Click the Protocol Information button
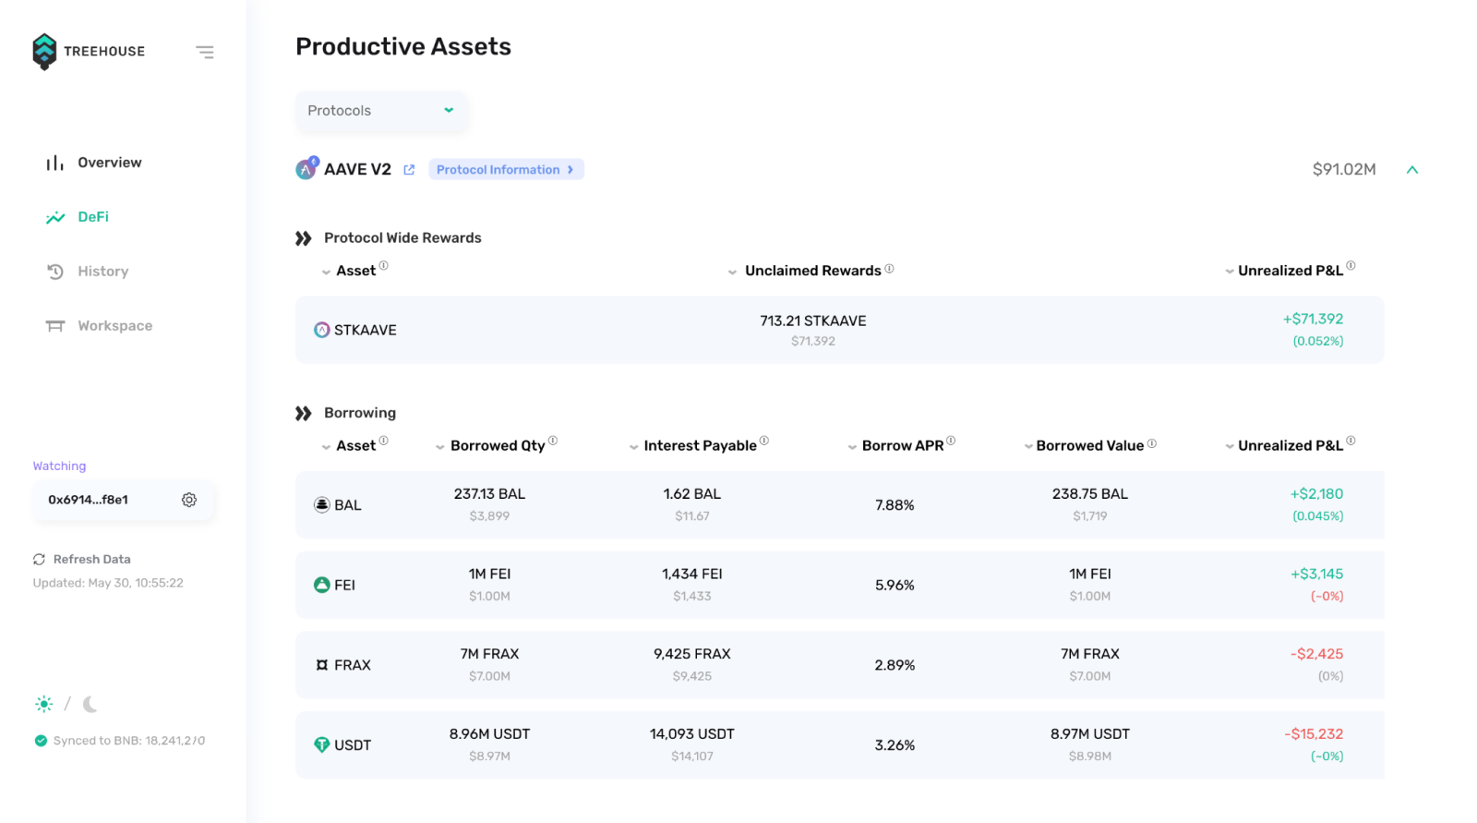The image size is (1477, 823). [505, 170]
